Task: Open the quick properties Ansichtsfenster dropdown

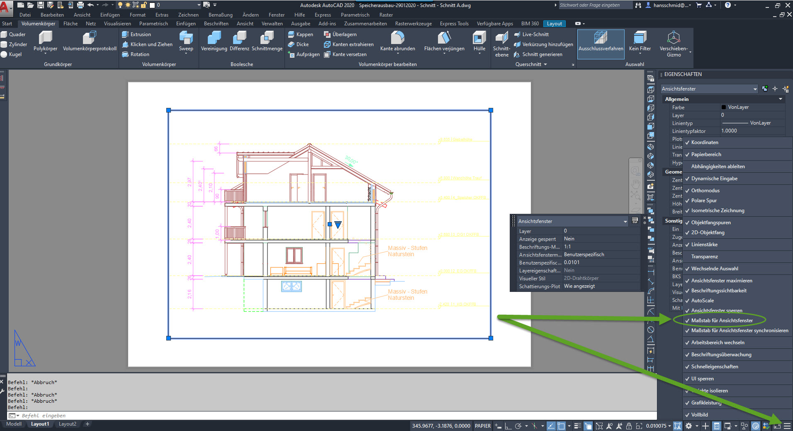Action: coord(625,221)
